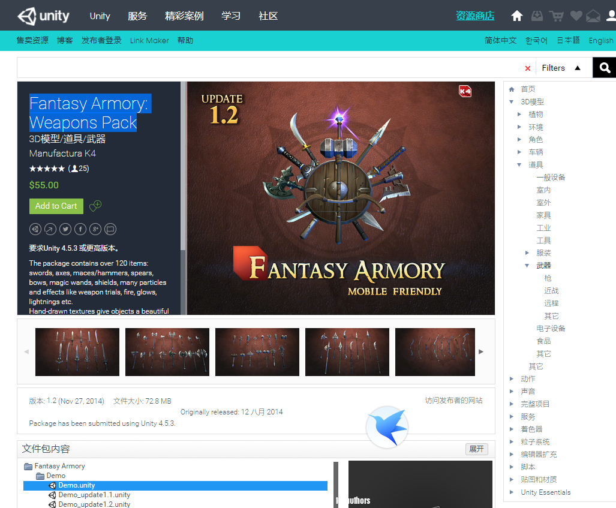Image resolution: width=616 pixels, height=508 pixels.
Task: Click the blue bird floating icon
Action: pyautogui.click(x=387, y=427)
